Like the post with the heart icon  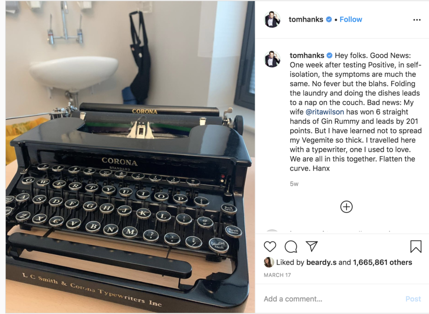point(270,246)
